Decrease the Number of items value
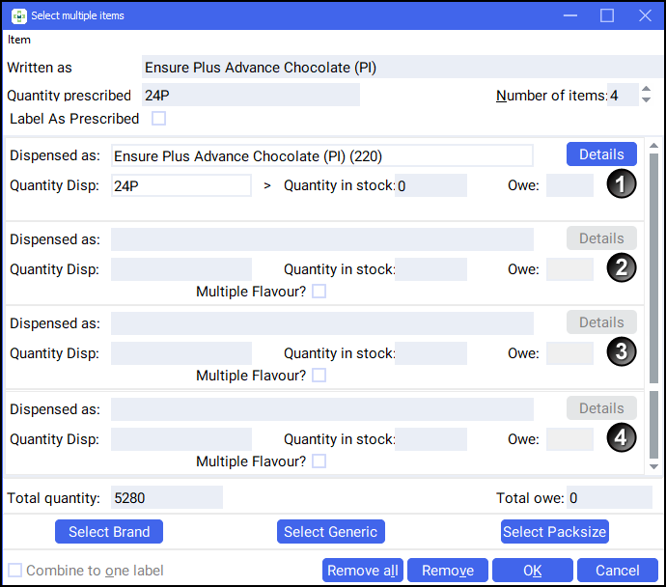 tap(646, 100)
